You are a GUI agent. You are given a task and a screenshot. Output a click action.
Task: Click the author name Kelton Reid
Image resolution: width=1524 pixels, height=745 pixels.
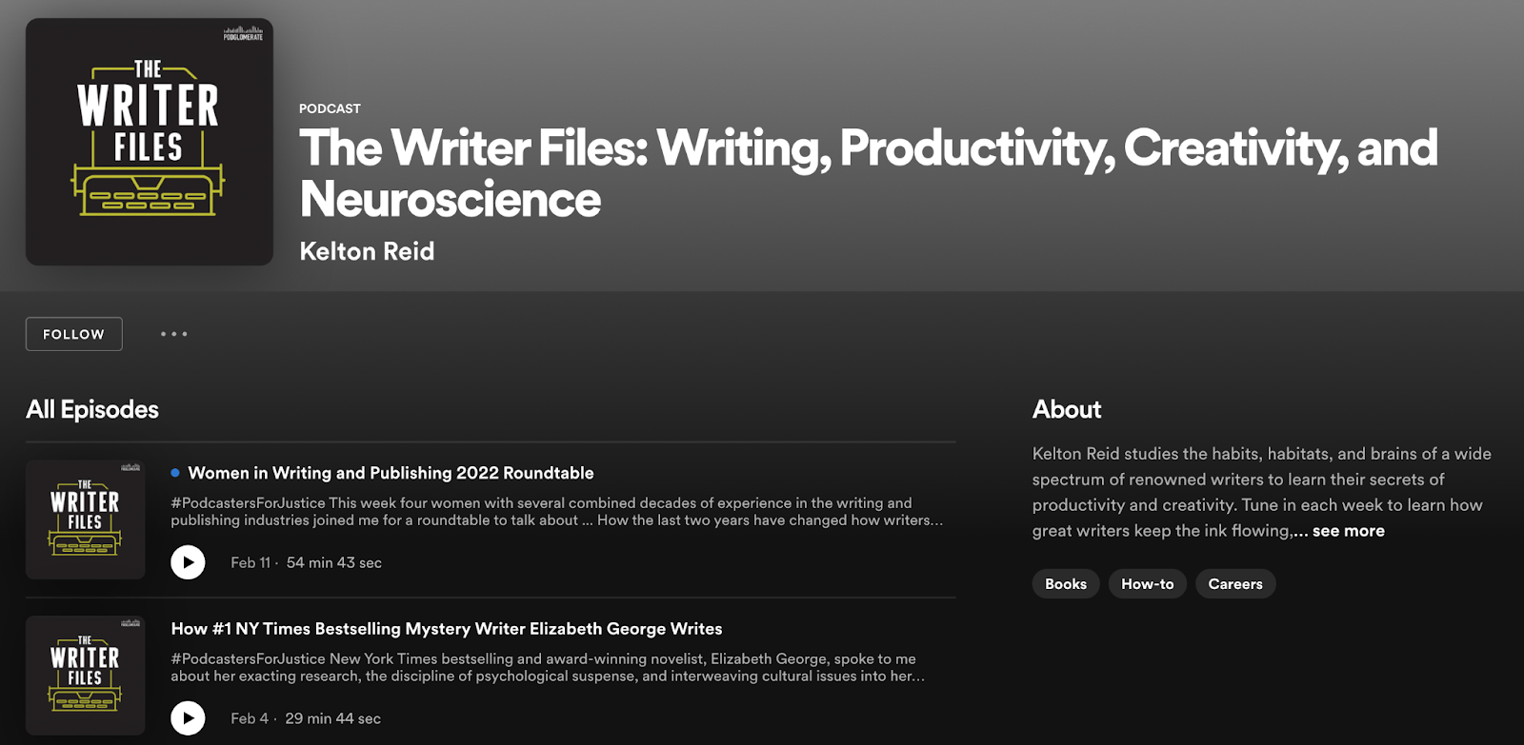point(367,251)
